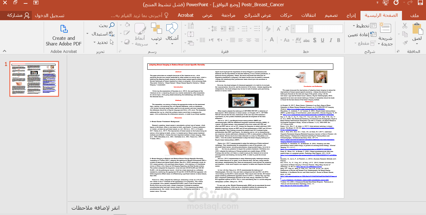Click the Clear All Formatting icon

point(268,29)
